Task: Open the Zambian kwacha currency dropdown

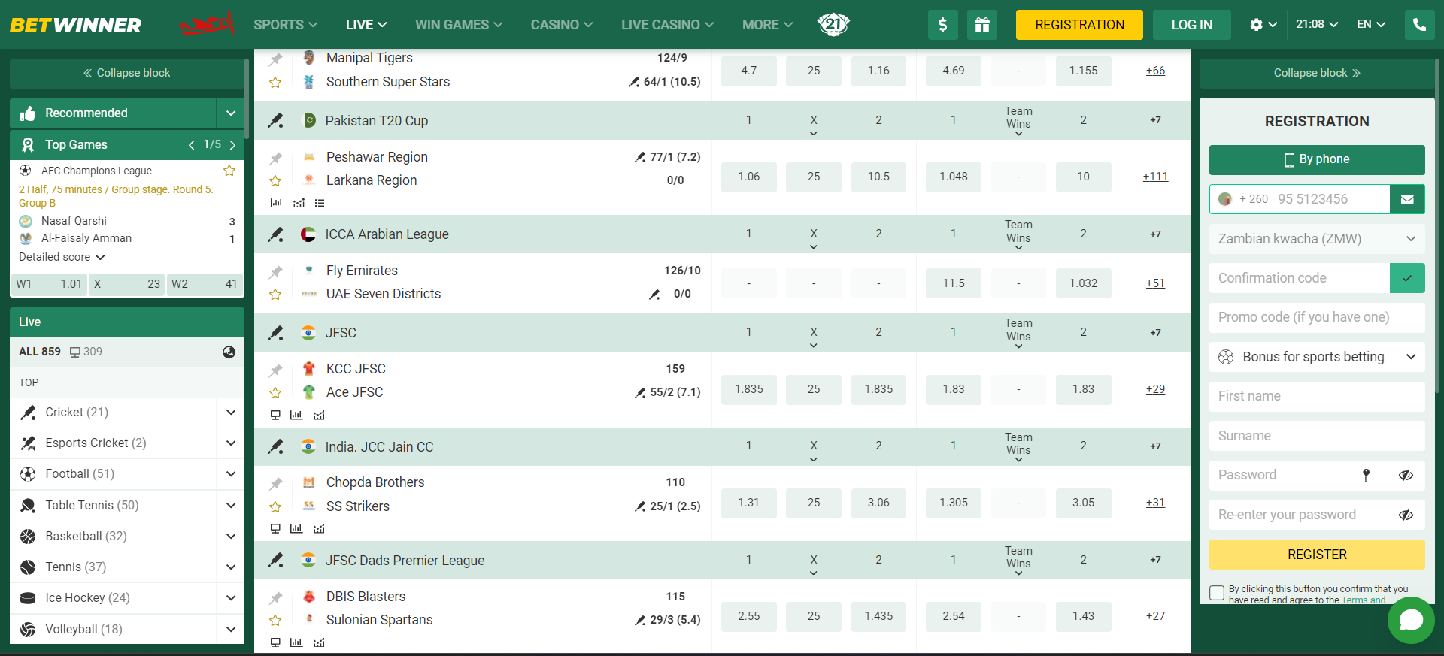Action: coord(1317,239)
